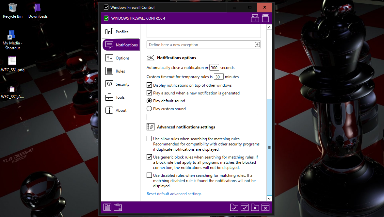Click the clipboard icon in bottom bar
384x217 pixels.
tap(118, 207)
